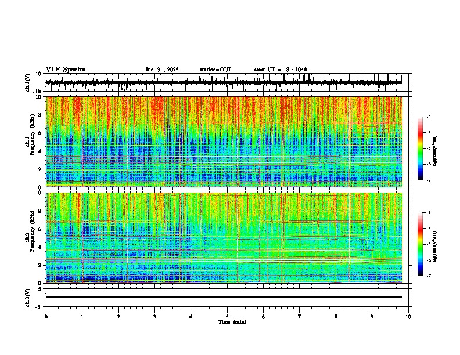Click the "-7" label on ch.1 colorbar
The image size is (460, 355).
coord(429,180)
